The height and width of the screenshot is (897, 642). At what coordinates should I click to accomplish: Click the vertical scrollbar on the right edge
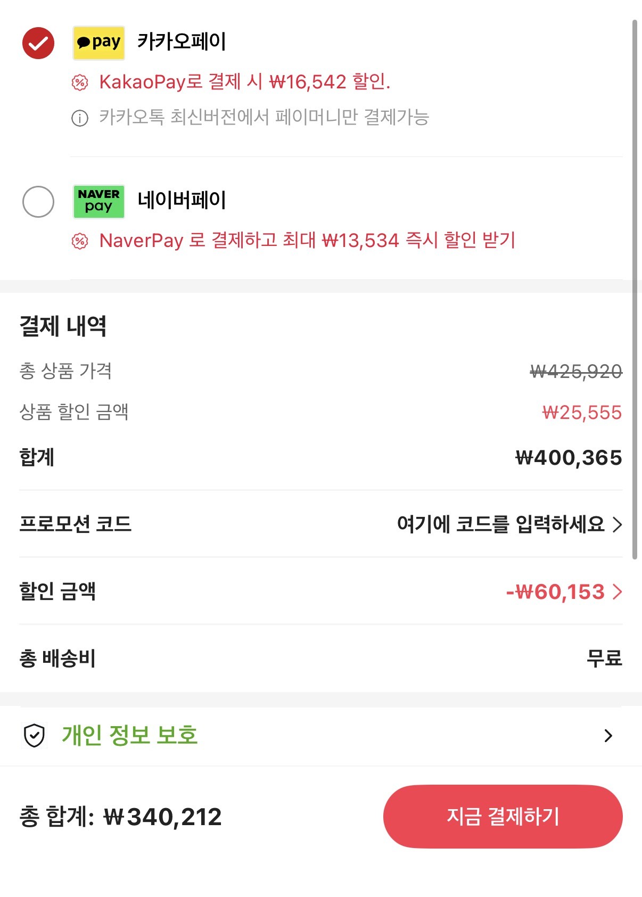point(634,287)
